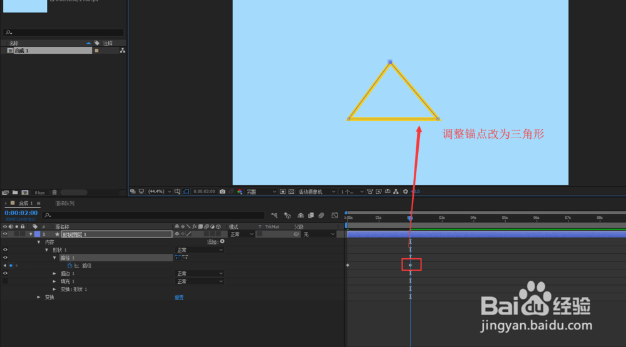Open the graph editor icon
This screenshot has height=347, width=626.
pos(335,215)
